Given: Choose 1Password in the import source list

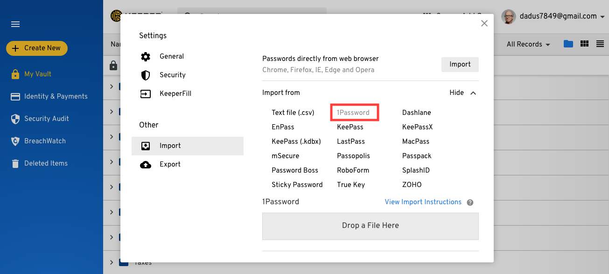Looking at the screenshot, I should coord(353,113).
